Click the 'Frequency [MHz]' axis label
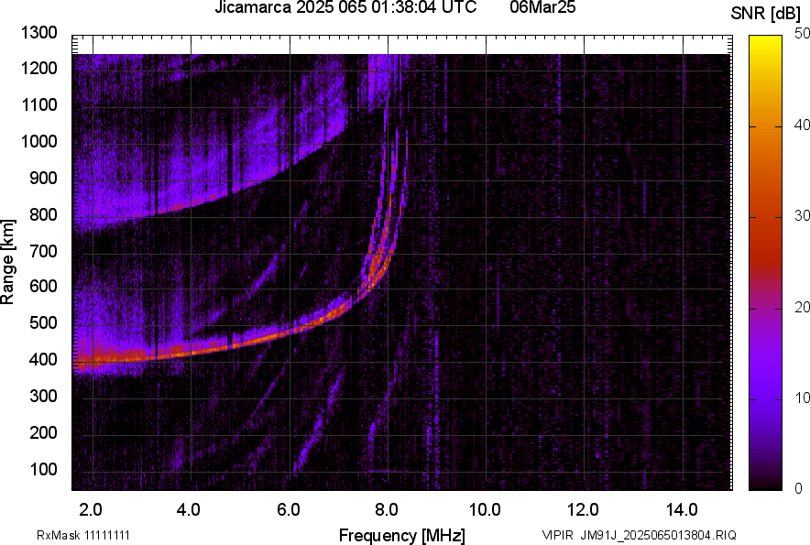This screenshot has width=810, height=545. click(x=402, y=535)
